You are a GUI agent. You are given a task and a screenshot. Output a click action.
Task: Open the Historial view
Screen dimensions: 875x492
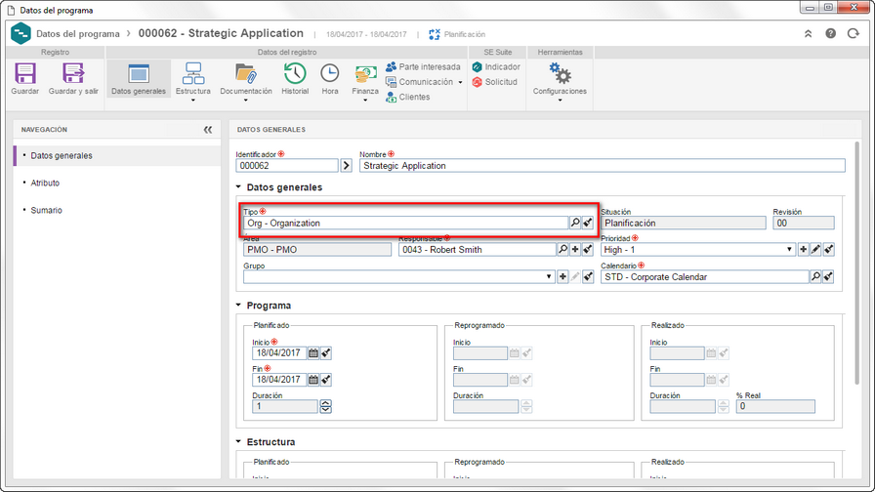[295, 79]
